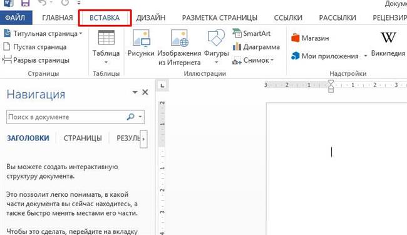Insert a Диаграмма chart
407x235 pixels.
pos(256,47)
